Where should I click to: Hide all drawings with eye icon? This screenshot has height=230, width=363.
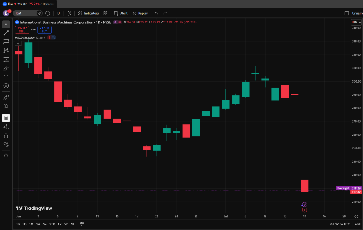point(6,144)
